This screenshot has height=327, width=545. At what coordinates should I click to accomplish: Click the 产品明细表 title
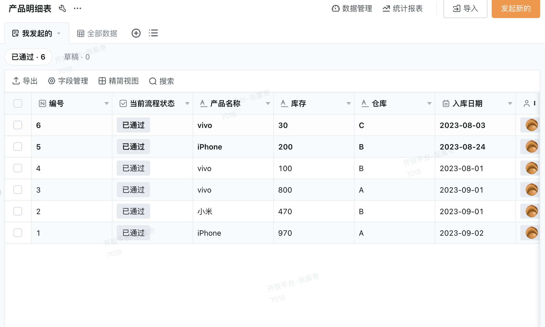(30, 9)
